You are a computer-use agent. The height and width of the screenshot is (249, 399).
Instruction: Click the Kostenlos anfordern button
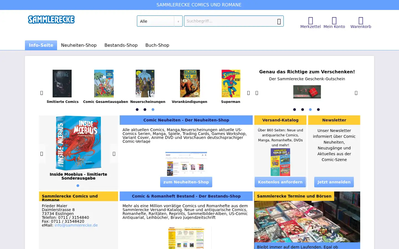pyautogui.click(x=280, y=182)
